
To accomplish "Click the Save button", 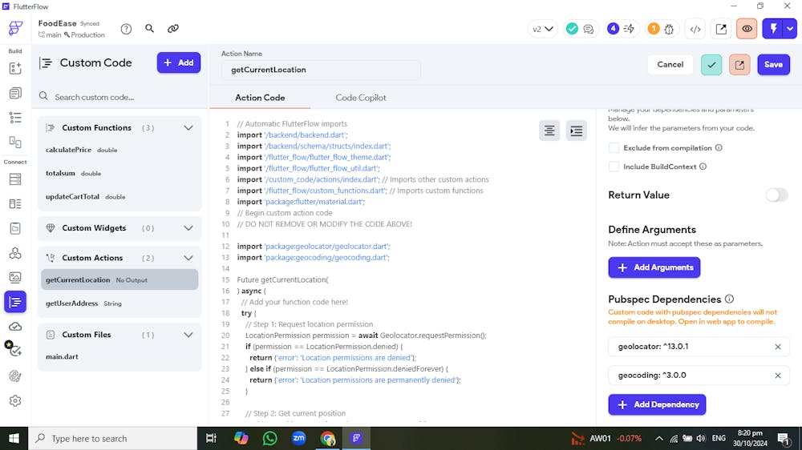I will (x=773, y=65).
